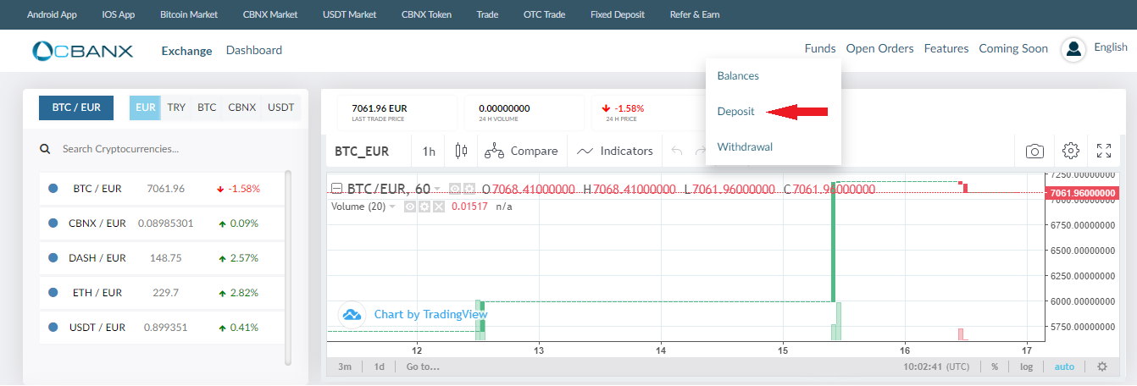Click Chart by TradingView link

(x=430, y=315)
